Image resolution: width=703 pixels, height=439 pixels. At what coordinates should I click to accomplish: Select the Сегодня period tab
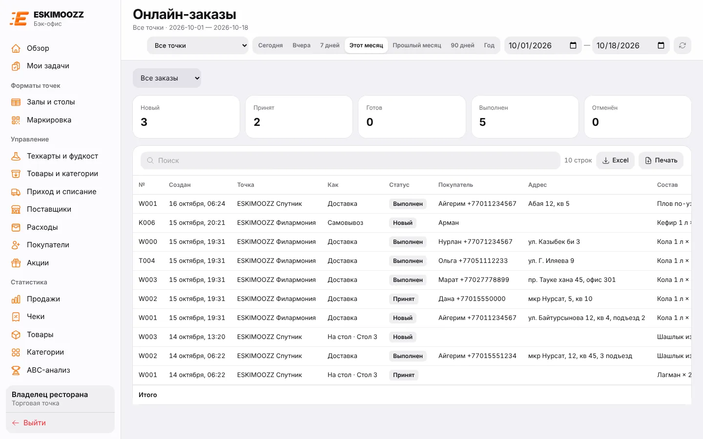[x=270, y=45]
